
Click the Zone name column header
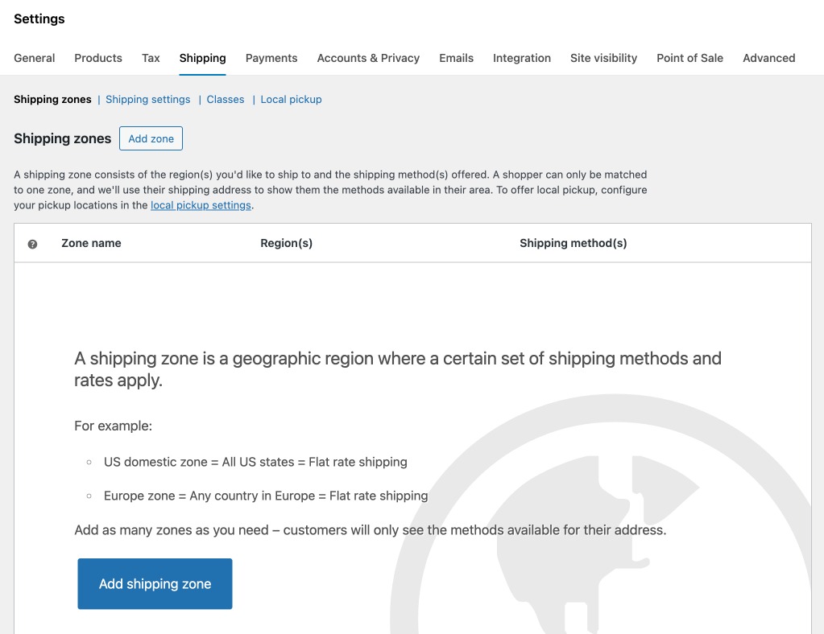pyautogui.click(x=91, y=243)
